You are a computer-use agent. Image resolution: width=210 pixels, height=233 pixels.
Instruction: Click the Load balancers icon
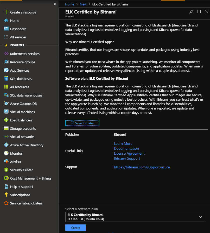coord(6,120)
